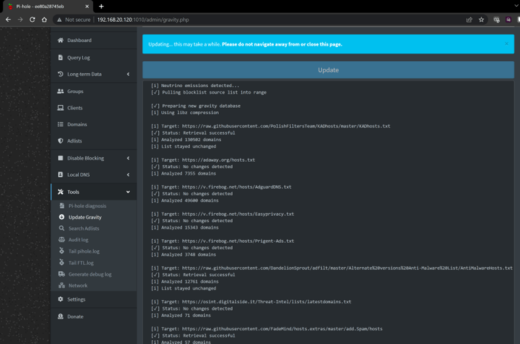Click the Groups people icon

(61, 91)
